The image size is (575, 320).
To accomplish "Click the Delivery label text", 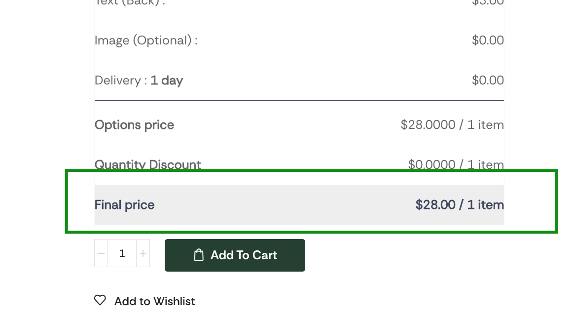I will (x=121, y=80).
